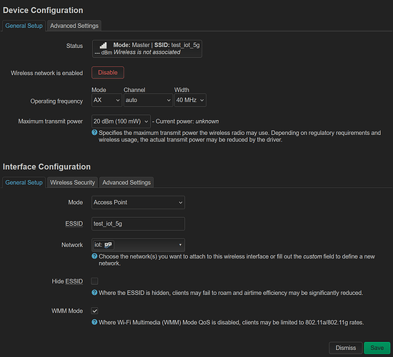393x357 pixels.
Task: Click the red Disable button
Action: tap(108, 73)
